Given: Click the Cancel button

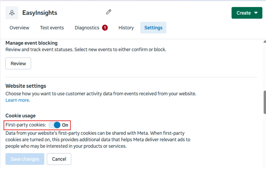Looking at the screenshot, I should [x=59, y=159].
